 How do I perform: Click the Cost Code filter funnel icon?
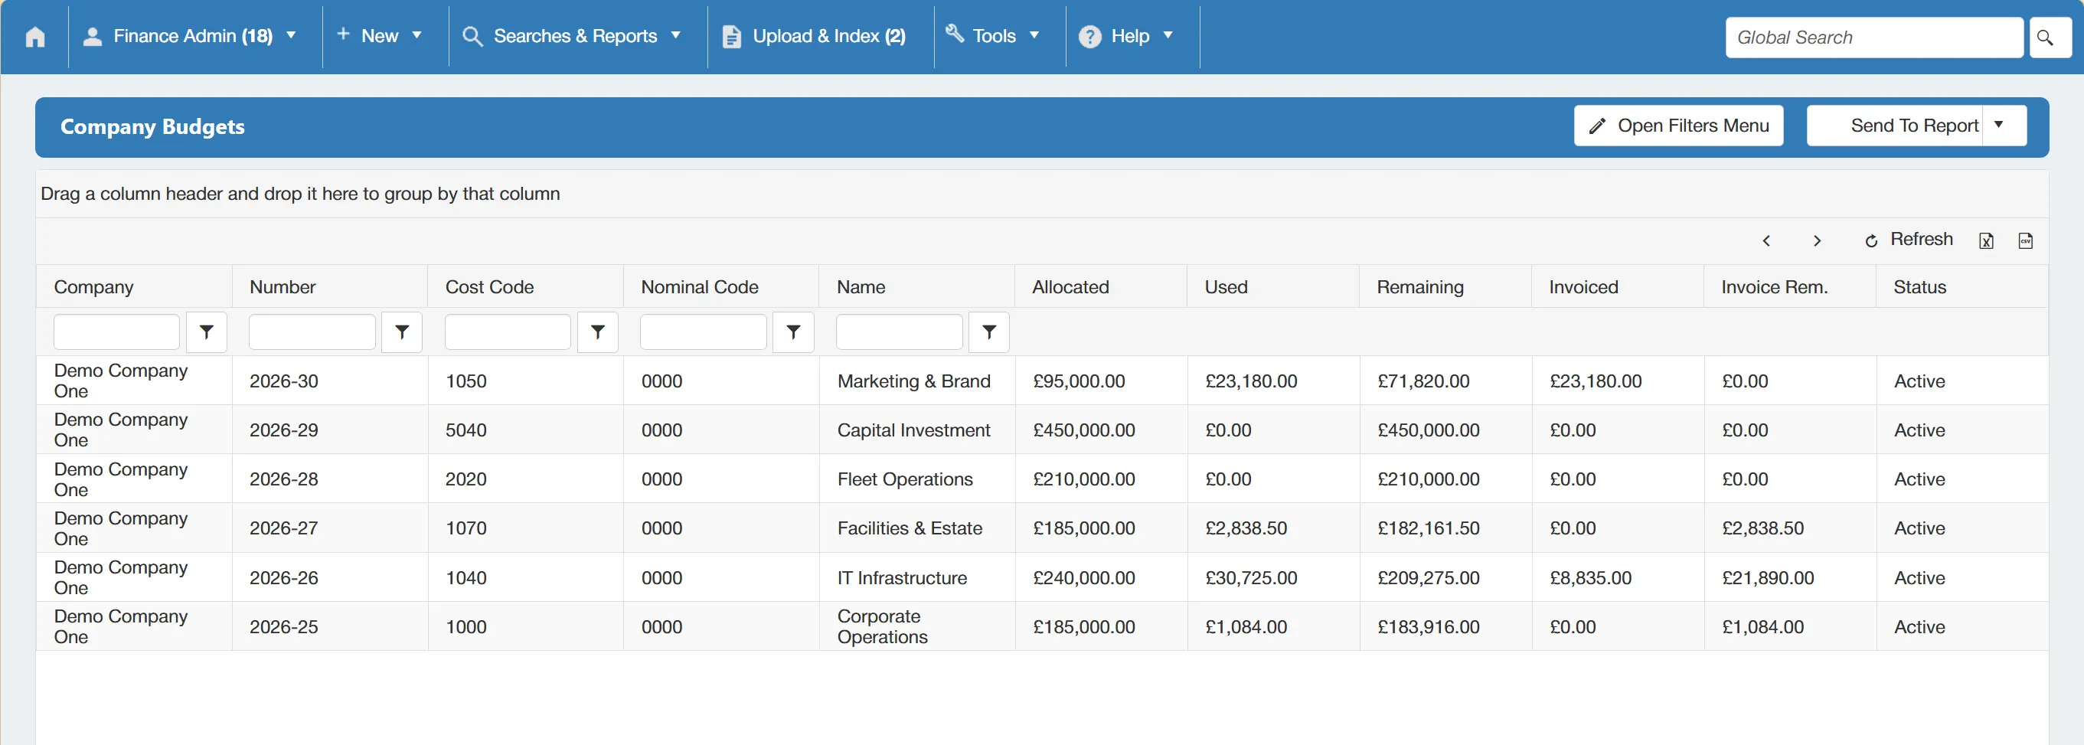[x=598, y=332]
